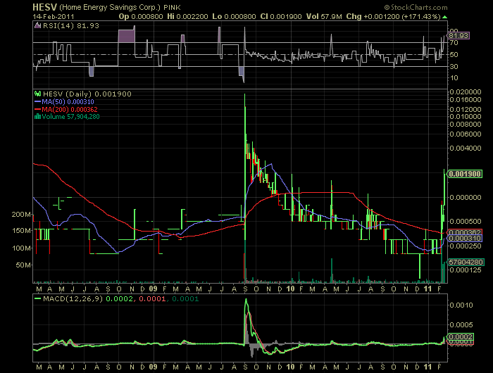Click the 57904280 volume value tag

(x=466, y=262)
